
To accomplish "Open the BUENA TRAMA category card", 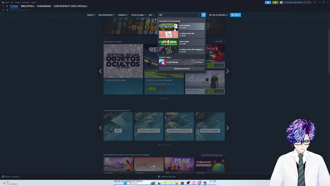I will click(210, 127).
